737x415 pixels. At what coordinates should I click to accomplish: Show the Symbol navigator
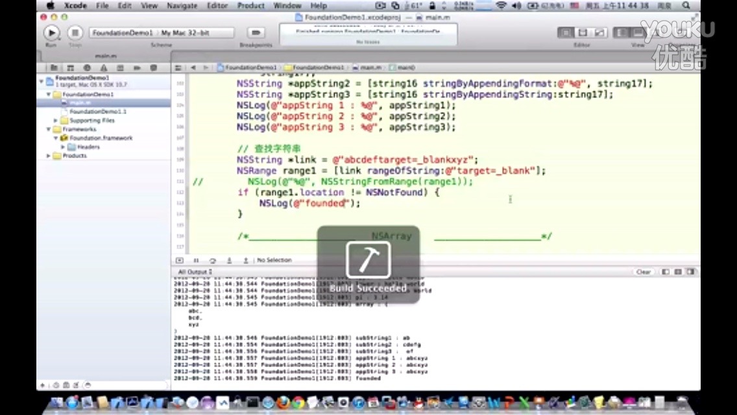(71, 67)
